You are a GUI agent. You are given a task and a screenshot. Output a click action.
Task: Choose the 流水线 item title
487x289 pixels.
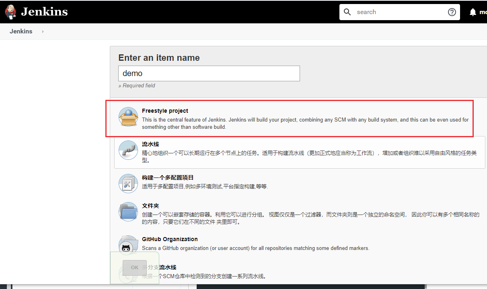[150, 144]
